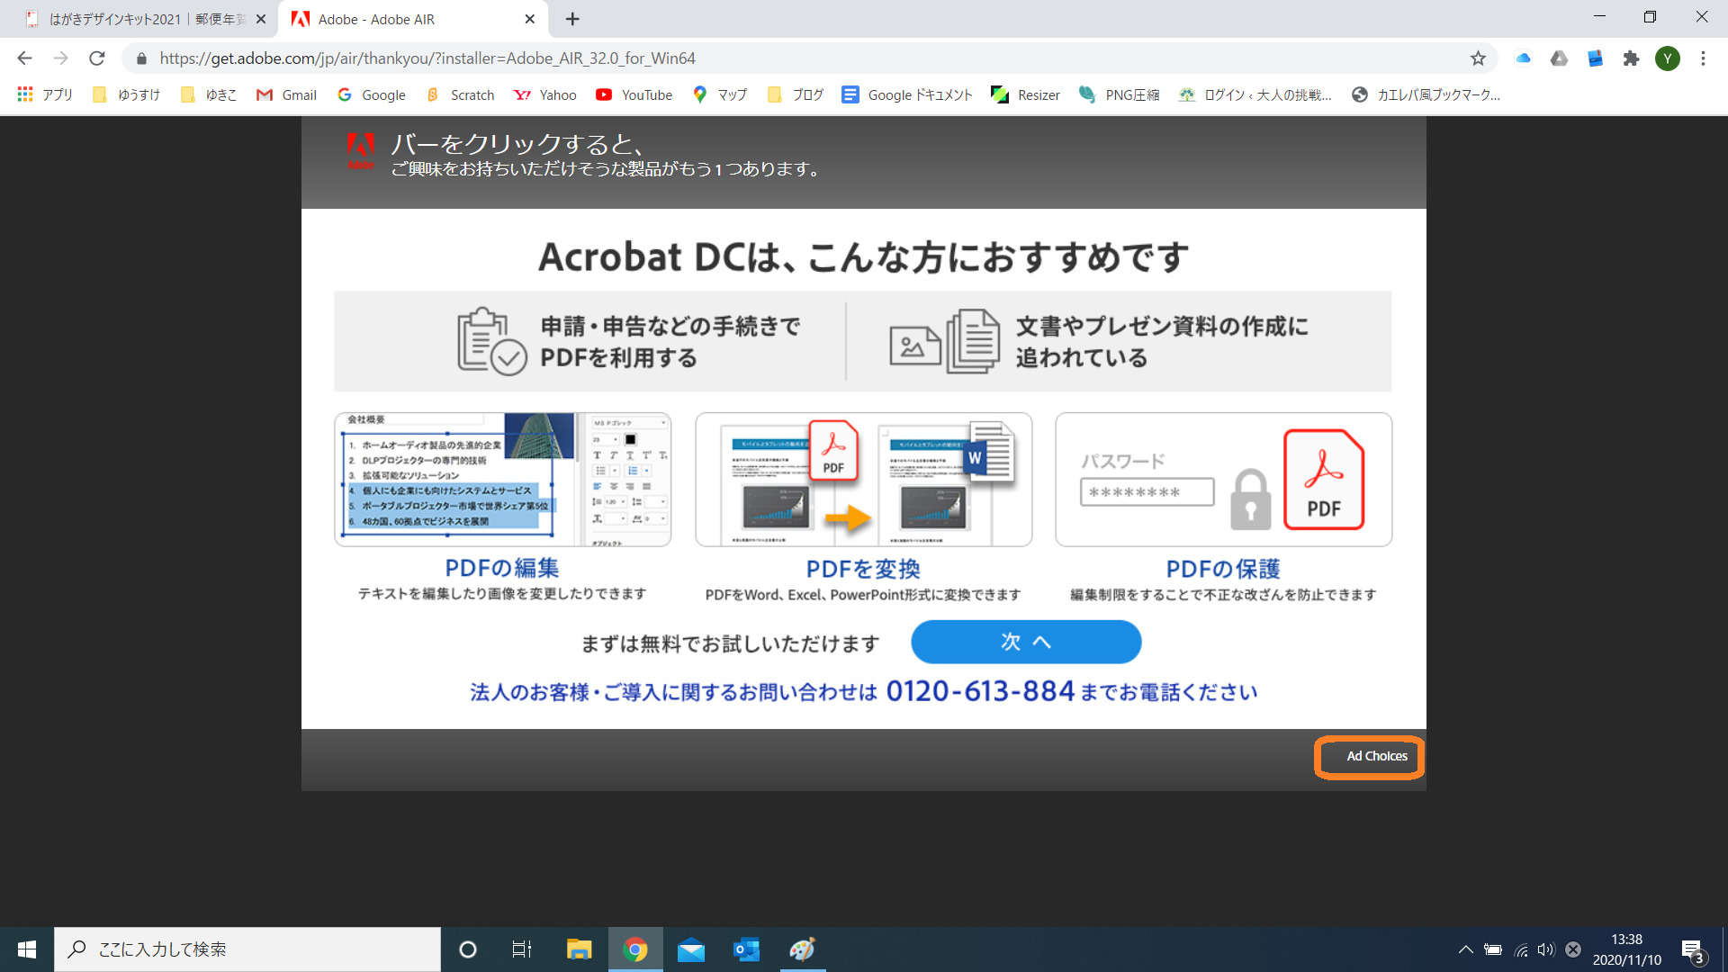Screen dimensions: 1728x972
Task: Open the Paint palette app on taskbar
Action: pyautogui.click(x=802, y=949)
